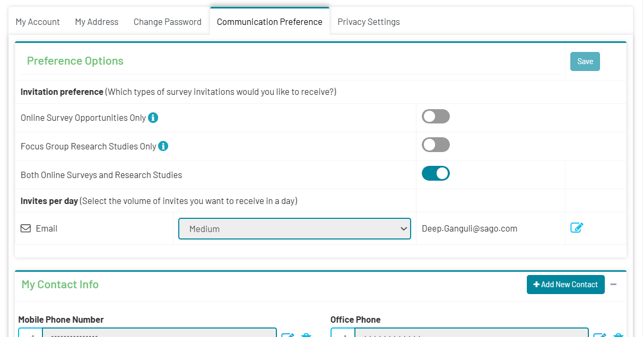Enable Online Survey Opportunities Only toggle
Image resolution: width=643 pixels, height=337 pixels.
[436, 117]
